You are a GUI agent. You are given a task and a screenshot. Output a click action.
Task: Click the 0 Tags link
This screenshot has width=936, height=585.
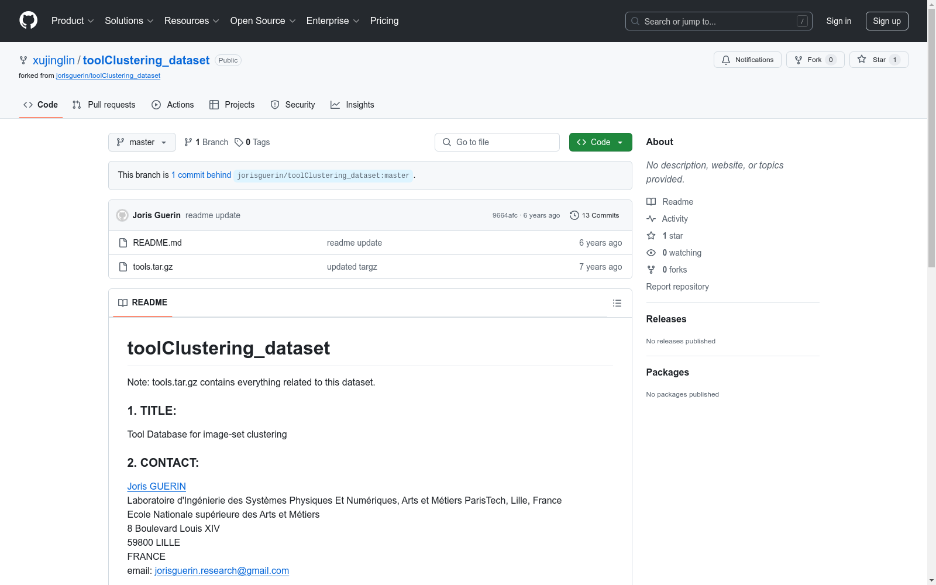(252, 142)
